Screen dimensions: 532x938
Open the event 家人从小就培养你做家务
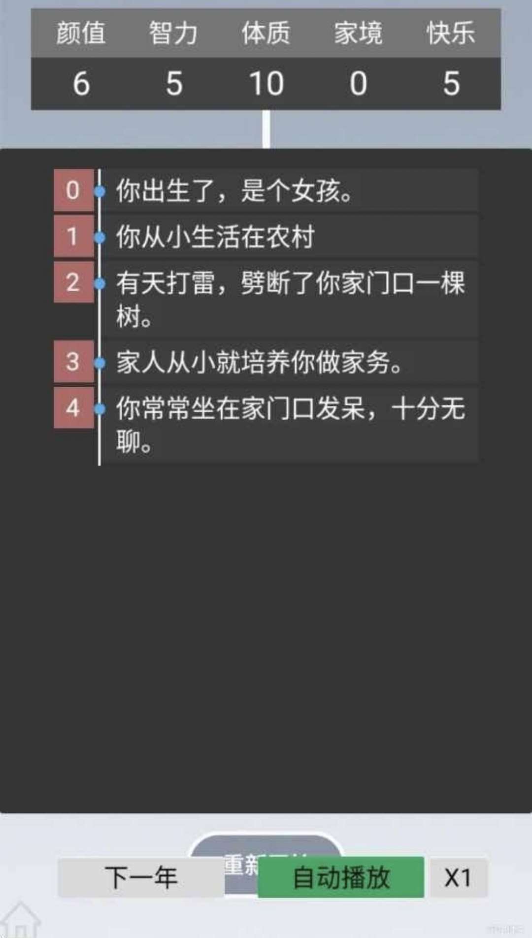pyautogui.click(x=291, y=362)
